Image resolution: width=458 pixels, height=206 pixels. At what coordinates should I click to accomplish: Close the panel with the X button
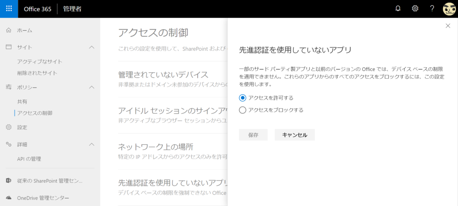[x=448, y=26]
